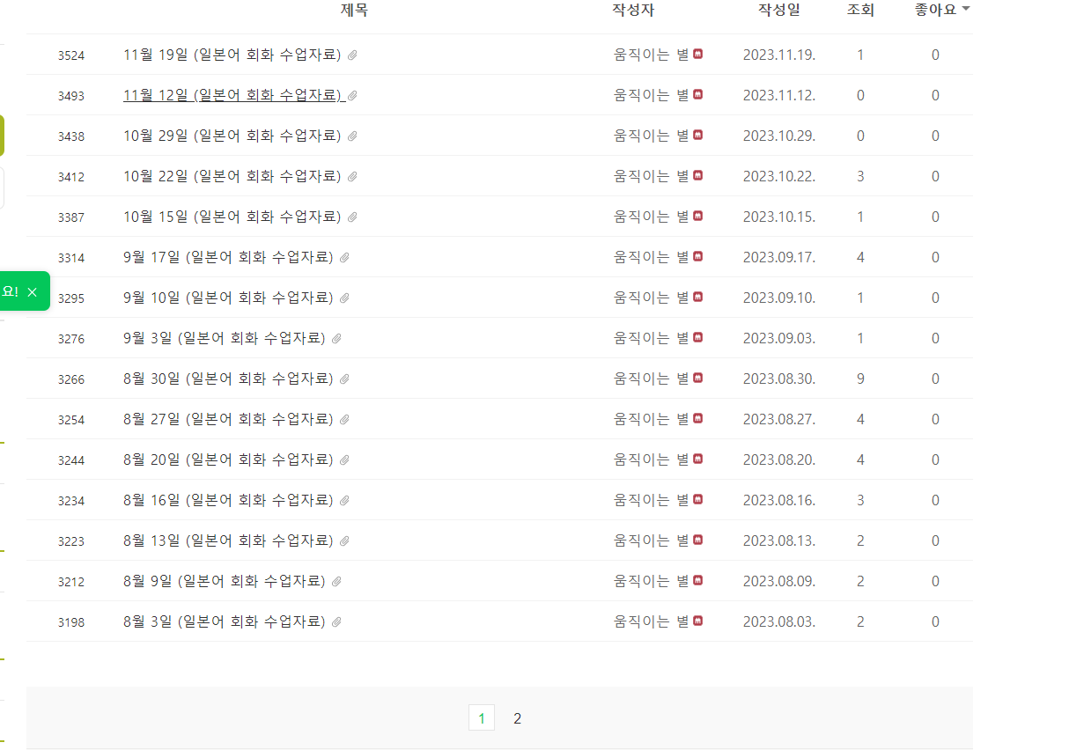Click attachment clip icon on 8월 9일 post
This screenshot has height=750, width=1084.
click(x=336, y=582)
